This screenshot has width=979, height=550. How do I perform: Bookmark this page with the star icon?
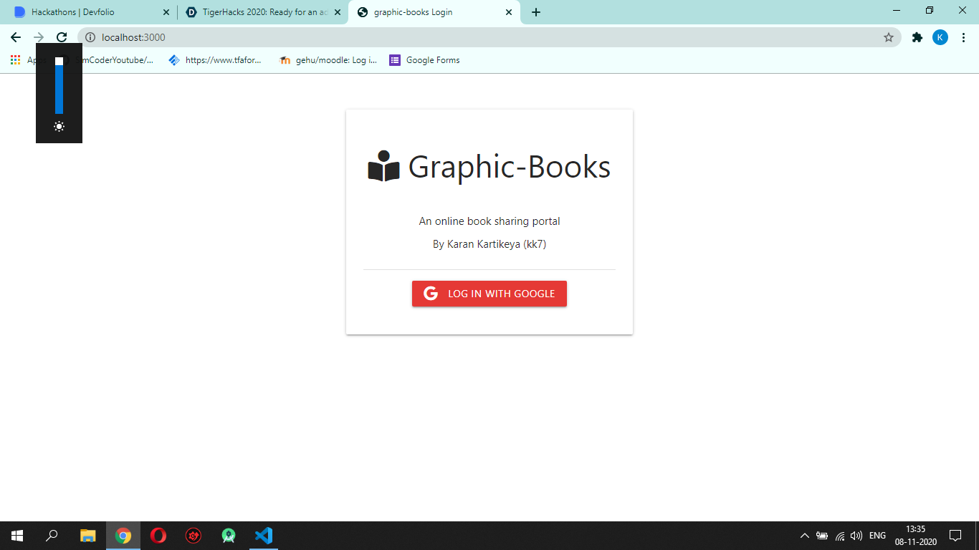(x=889, y=37)
